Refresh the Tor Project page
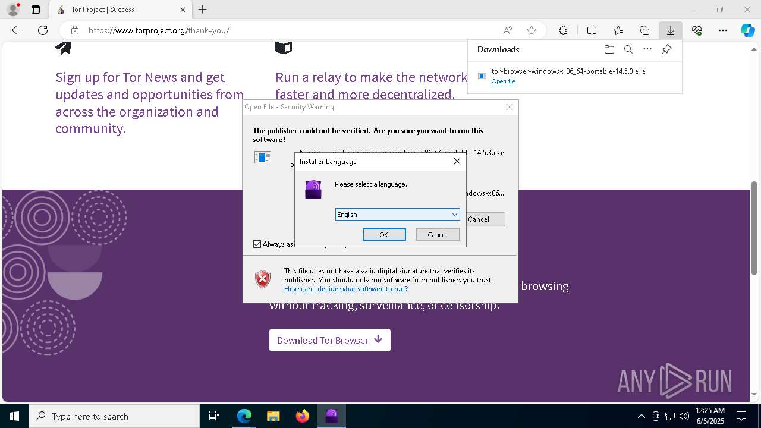 [x=43, y=30]
